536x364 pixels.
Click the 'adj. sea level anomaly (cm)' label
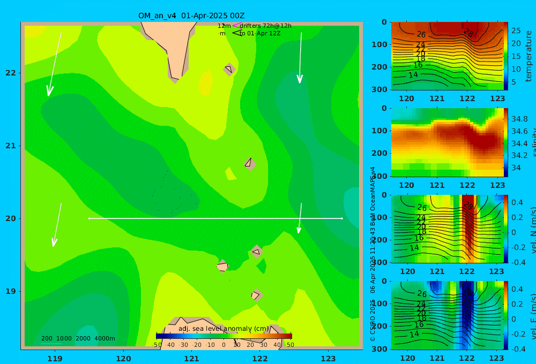pyautogui.click(x=224, y=329)
